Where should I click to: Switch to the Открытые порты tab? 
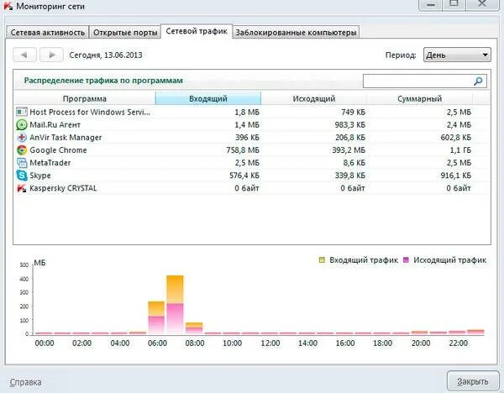[125, 33]
